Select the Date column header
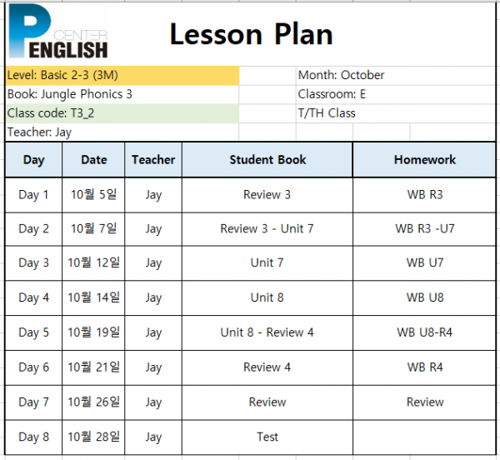 [x=93, y=160]
